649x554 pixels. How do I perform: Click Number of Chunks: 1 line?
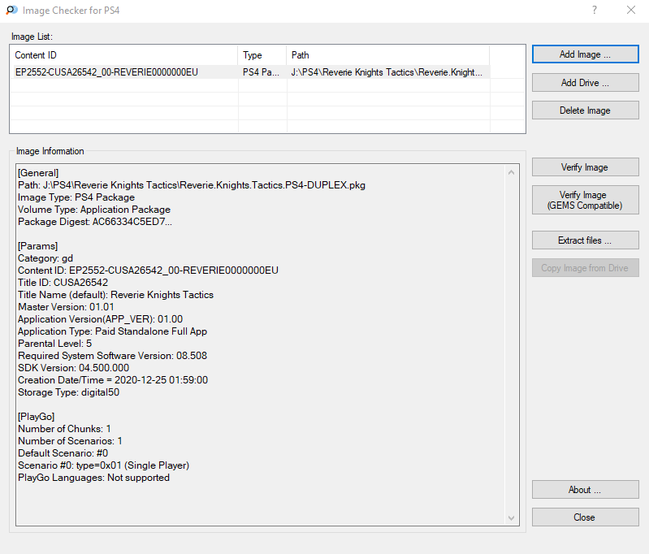coord(64,429)
